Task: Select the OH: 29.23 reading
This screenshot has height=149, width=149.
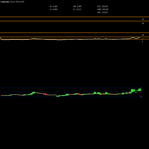Action: (x=103, y=10)
